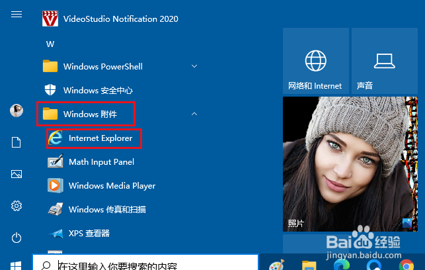Open Settings gear in sidebar
425x270 pixels.
17,206
